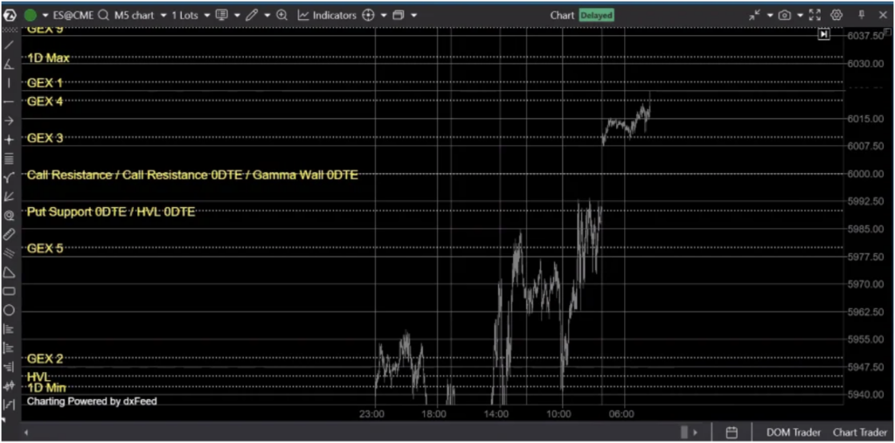Click the left scroll arrow on the bottom bar
Viewport: 895px width, 443px height.
pyautogui.click(x=25, y=433)
